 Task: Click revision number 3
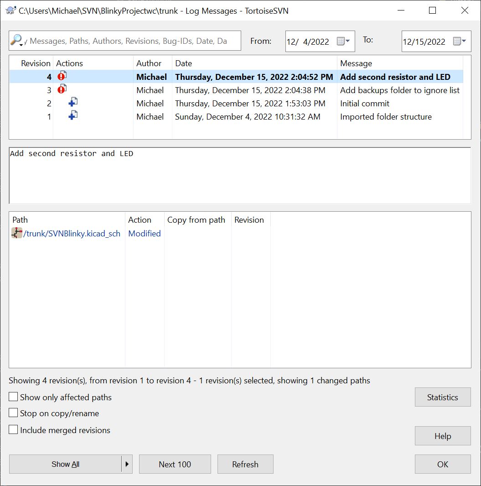click(x=49, y=90)
